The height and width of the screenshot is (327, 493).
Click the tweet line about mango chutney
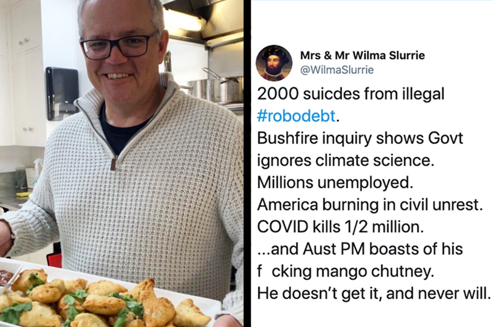tap(345, 272)
